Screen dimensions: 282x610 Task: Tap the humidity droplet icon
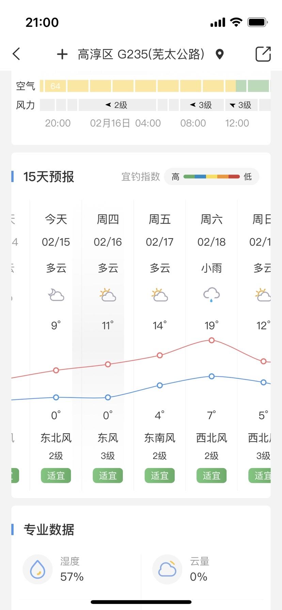coord(37,569)
